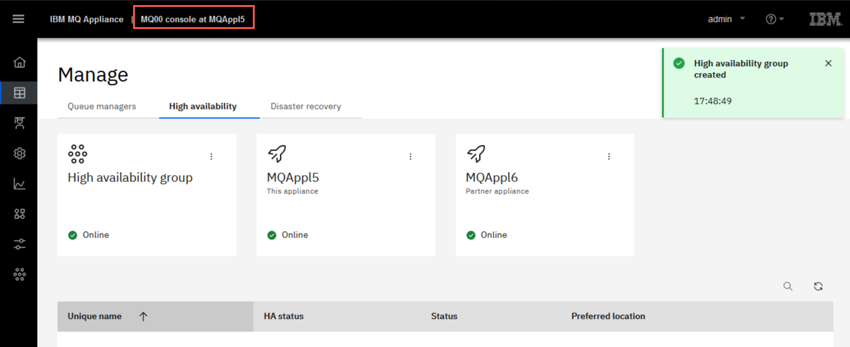Sort by Unique name column
850x347 pixels.
pos(95,316)
